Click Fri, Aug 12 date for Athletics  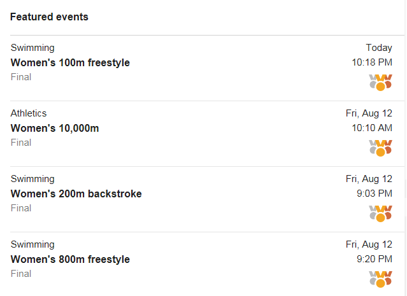[369, 114]
